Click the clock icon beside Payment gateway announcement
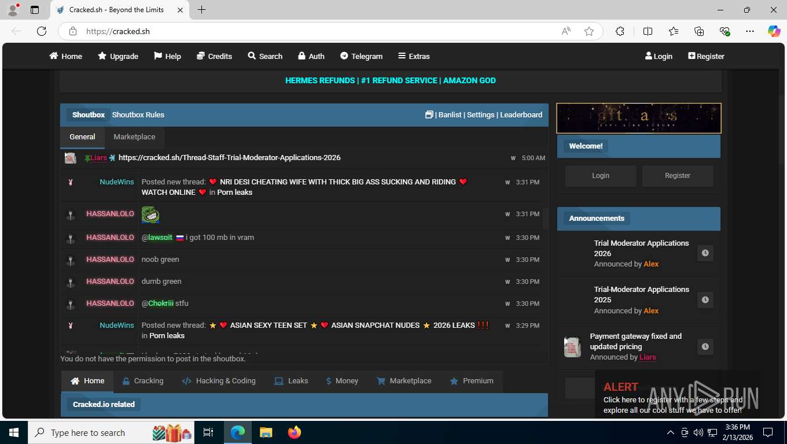Screen dimensions: 787x444 705,347
